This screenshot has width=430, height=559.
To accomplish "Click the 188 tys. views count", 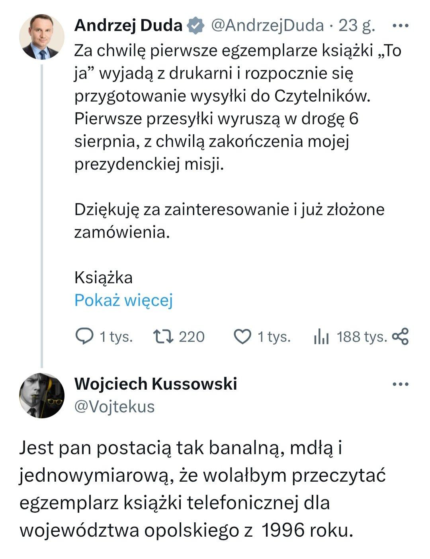I will pyautogui.click(x=362, y=337).
